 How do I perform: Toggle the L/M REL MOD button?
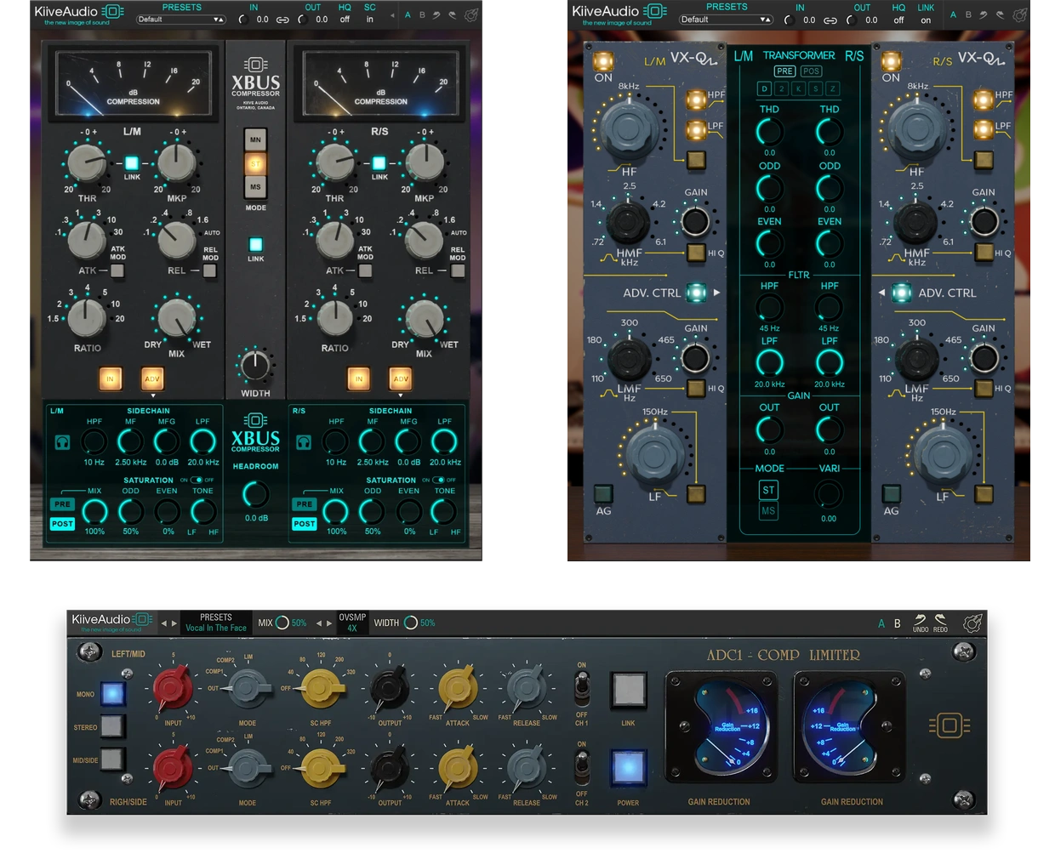[209, 270]
